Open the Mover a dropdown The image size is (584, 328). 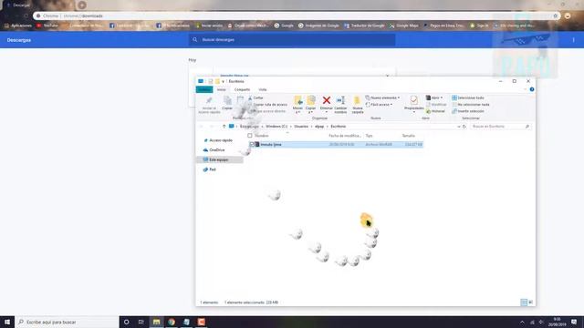pos(297,104)
